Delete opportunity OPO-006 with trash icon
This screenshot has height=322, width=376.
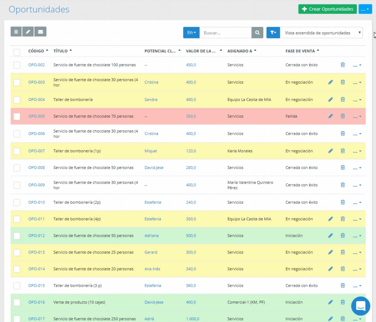[x=343, y=134]
